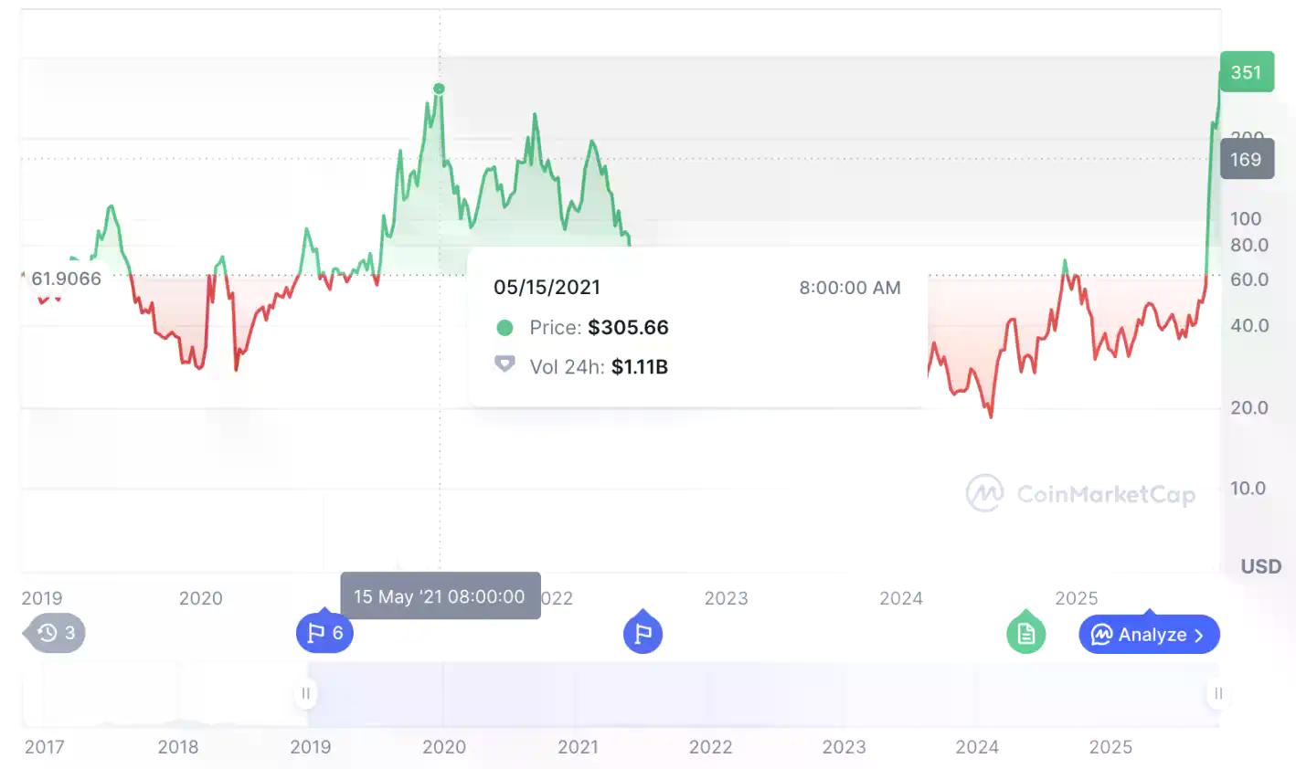The width and height of the screenshot is (1296, 769).
Task: Click the history events marker showing 3
Action: click(x=57, y=633)
